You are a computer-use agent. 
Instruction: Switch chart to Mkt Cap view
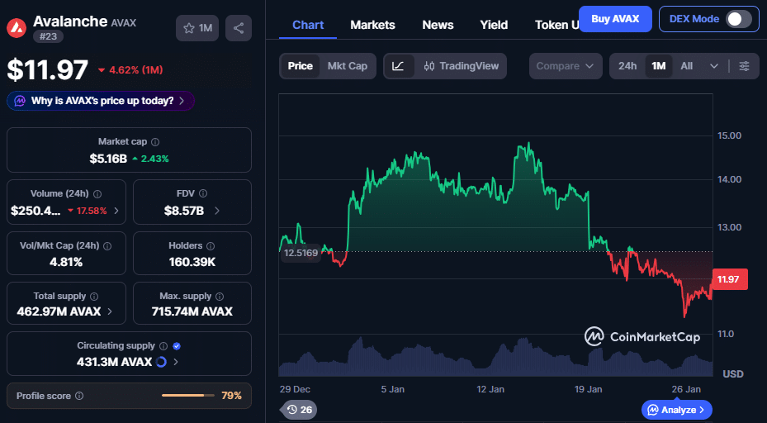click(x=347, y=66)
